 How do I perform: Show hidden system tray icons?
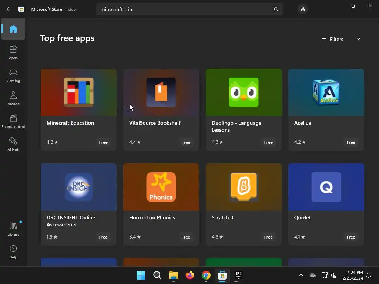point(301,275)
